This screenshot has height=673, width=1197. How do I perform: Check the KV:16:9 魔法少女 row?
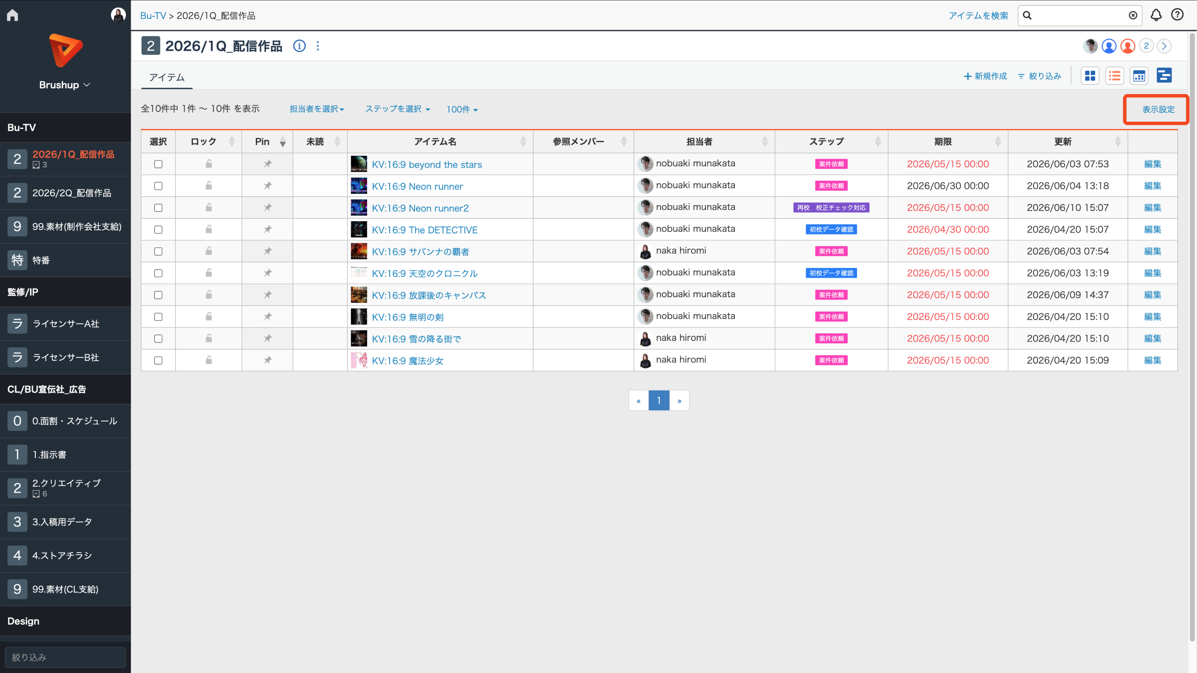[x=158, y=361]
